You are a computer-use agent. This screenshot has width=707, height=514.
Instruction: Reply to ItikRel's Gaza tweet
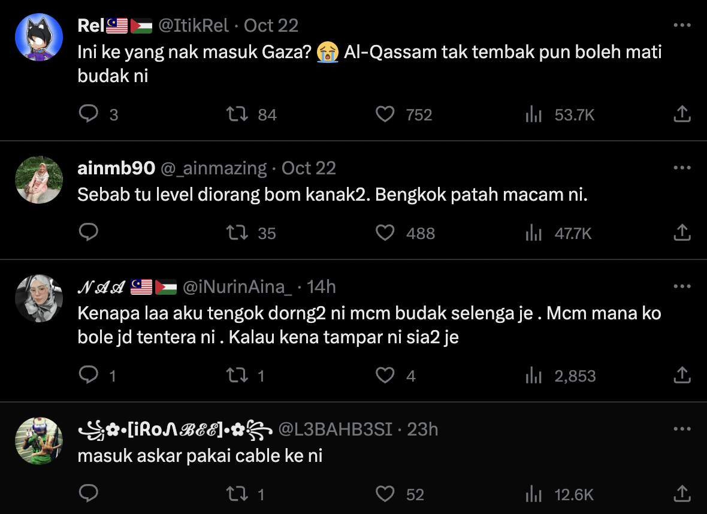[89, 114]
